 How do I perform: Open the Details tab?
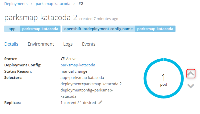pyautogui.click(x=11, y=44)
